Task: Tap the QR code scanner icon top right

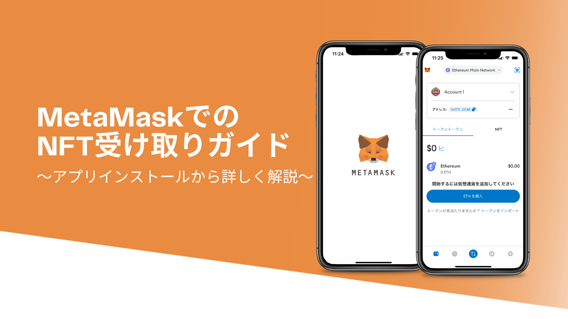Action: (x=517, y=71)
